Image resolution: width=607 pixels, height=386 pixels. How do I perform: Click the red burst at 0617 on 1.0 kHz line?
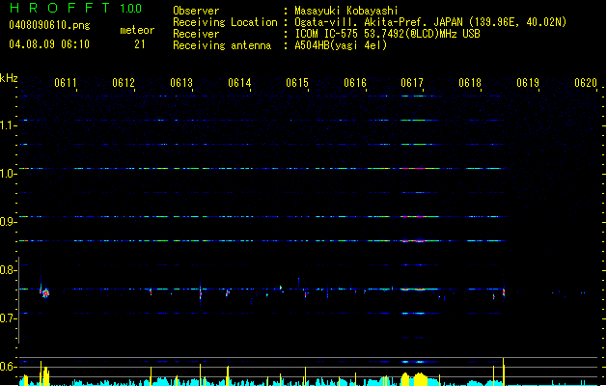415,169
